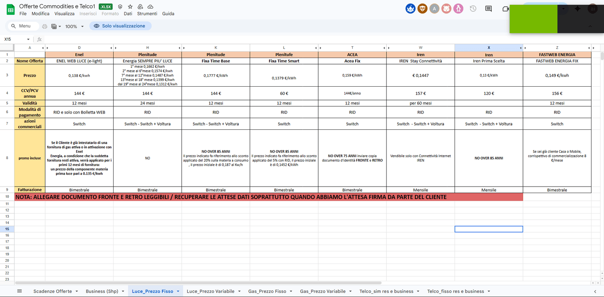Open the File menu
The width and height of the screenshot is (604, 297).
pyautogui.click(x=23, y=14)
